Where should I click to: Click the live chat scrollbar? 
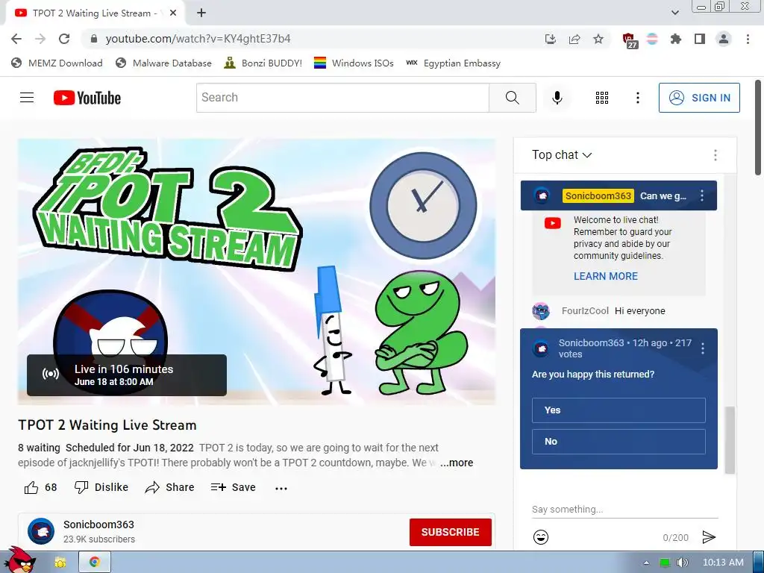(730, 440)
